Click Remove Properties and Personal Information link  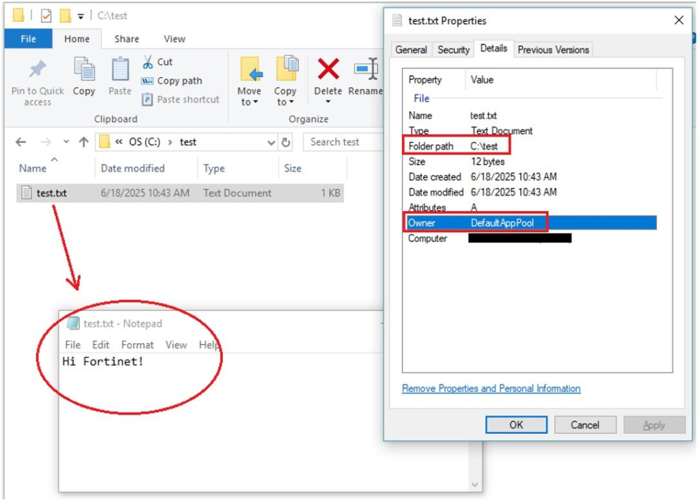click(491, 389)
